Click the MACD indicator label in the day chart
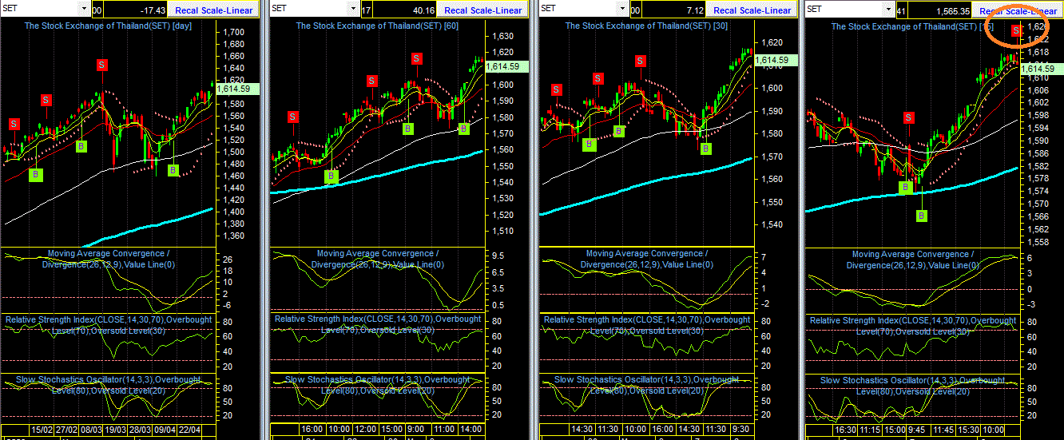1064x440 pixels. click(109, 259)
